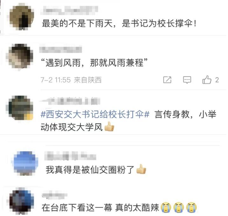
Task: Open the first commenter's pixelated avatar
Action: click(x=22, y=17)
